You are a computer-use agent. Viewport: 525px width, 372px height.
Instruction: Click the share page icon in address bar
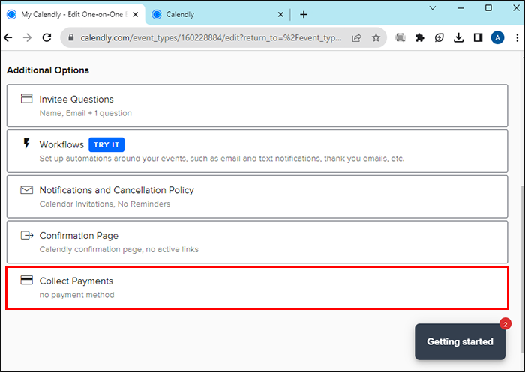[356, 37]
